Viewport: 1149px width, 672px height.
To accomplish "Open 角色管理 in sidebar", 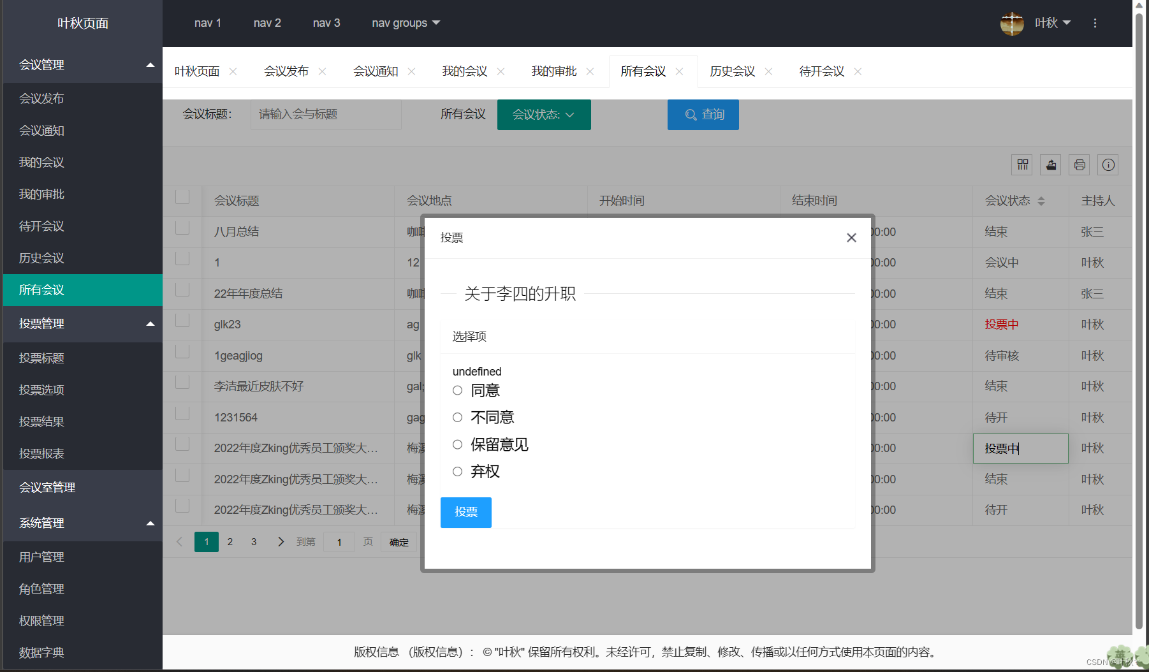I will 83,589.
